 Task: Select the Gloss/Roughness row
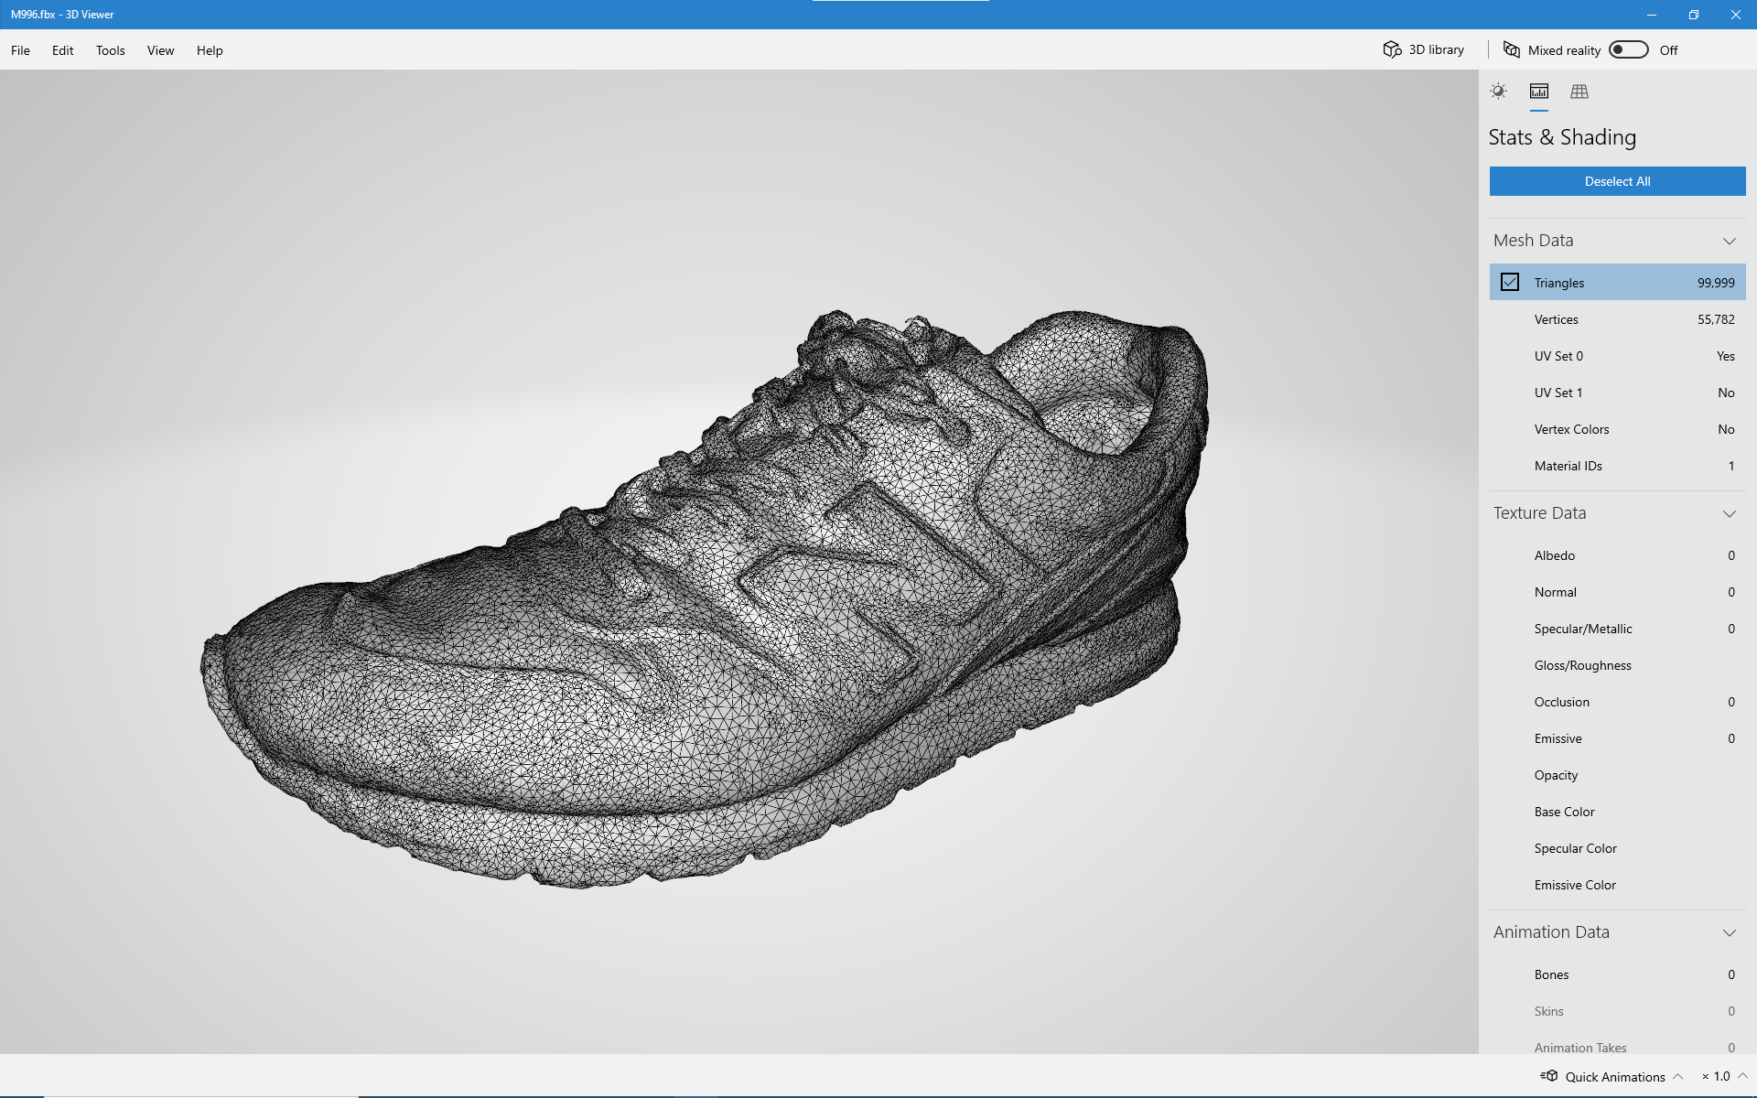(1617, 665)
